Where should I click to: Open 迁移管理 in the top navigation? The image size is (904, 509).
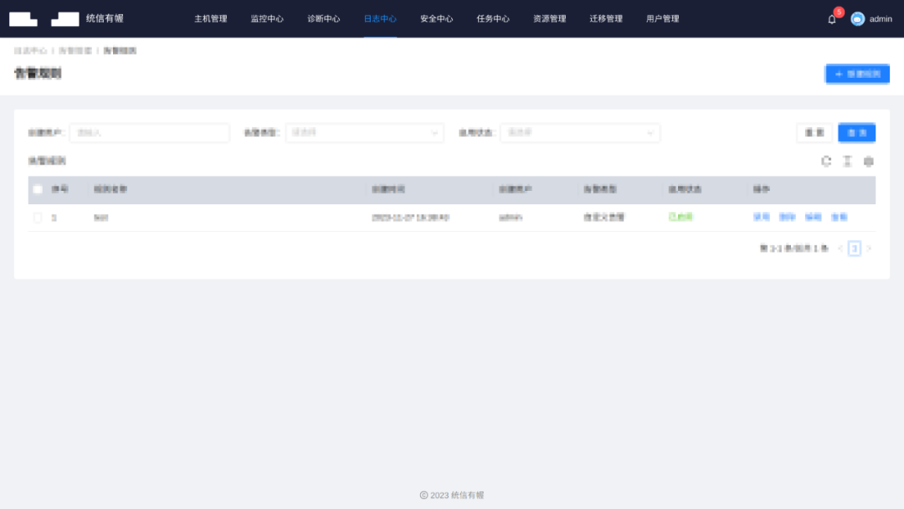606,19
